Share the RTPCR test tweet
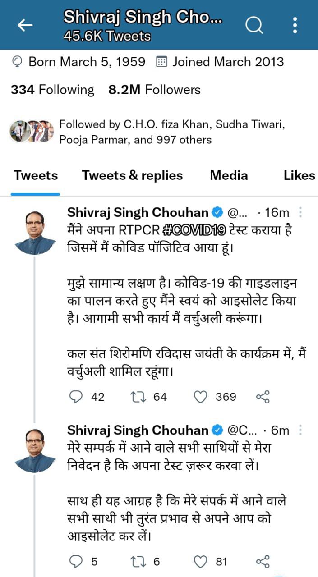Screen dimensions: 318x577 (x=263, y=397)
